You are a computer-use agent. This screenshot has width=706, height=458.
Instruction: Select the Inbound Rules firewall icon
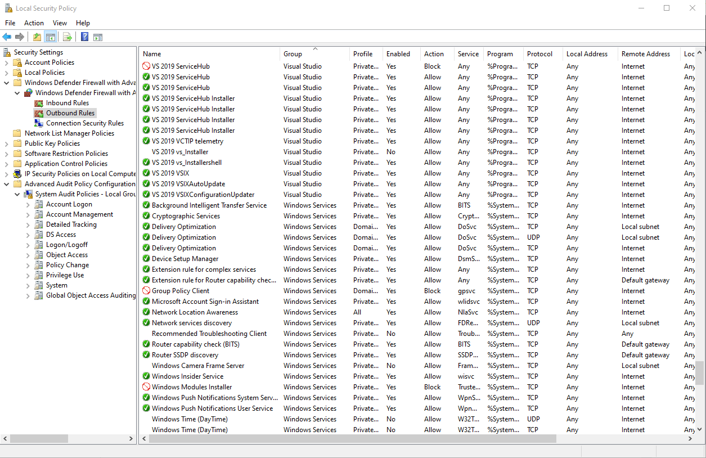38,102
